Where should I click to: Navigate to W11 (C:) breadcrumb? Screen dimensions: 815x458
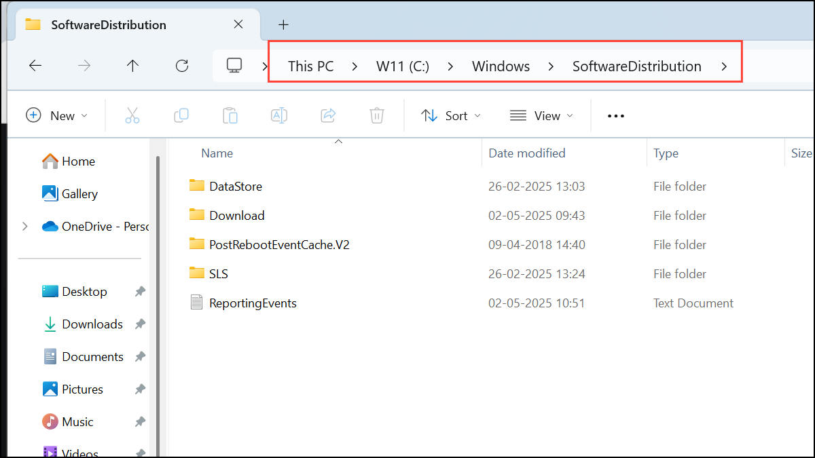click(403, 66)
